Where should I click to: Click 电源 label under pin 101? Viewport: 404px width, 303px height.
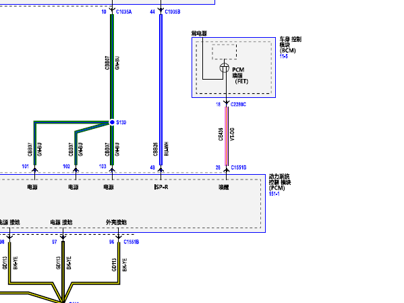tap(32, 187)
